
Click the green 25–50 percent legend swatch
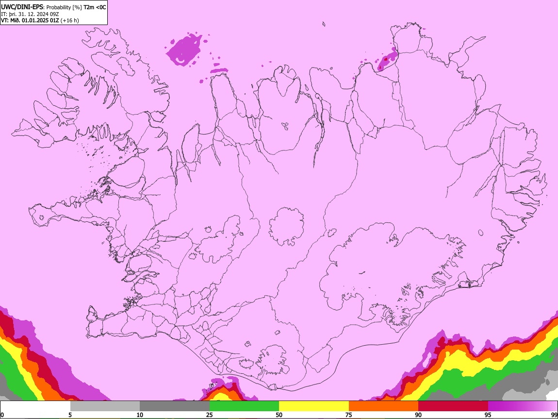point(244,406)
